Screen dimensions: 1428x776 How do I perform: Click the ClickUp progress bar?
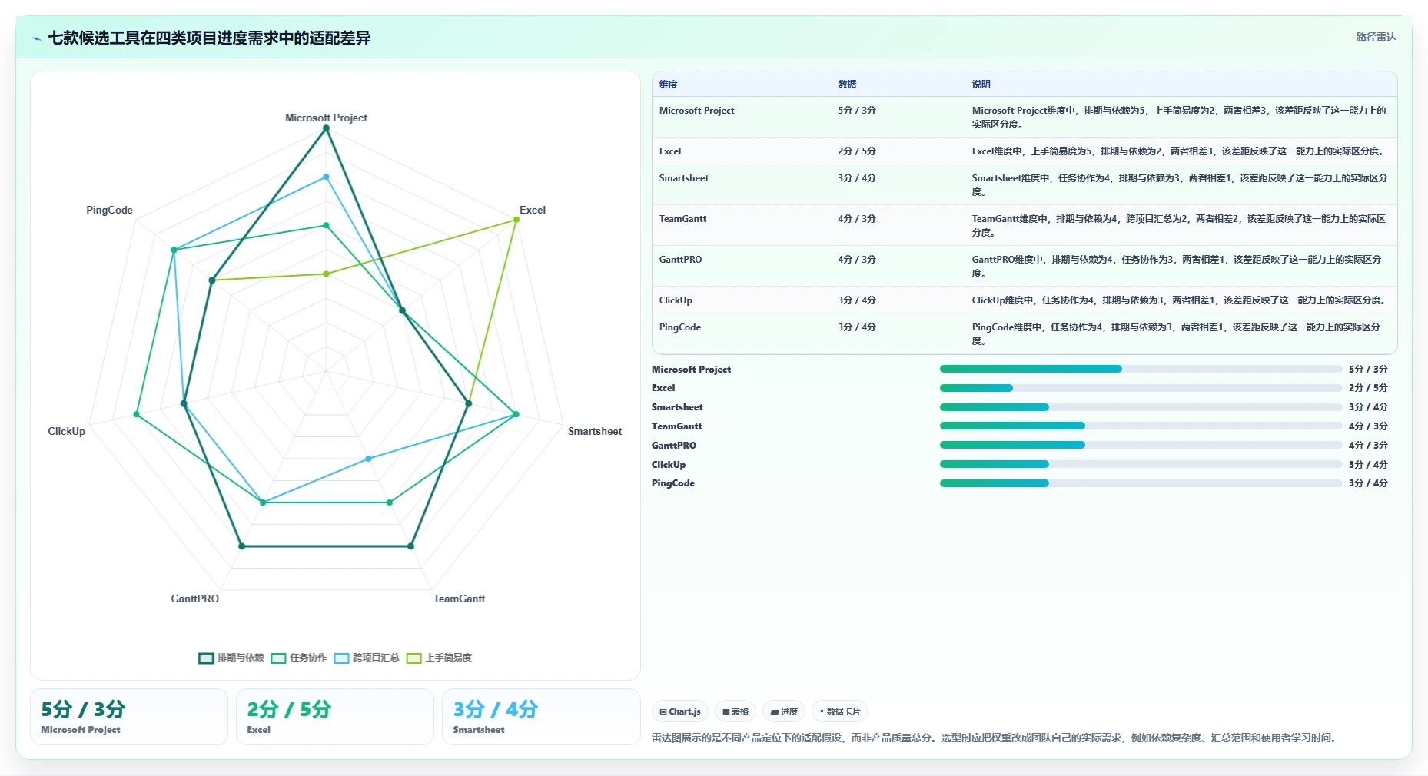point(1141,464)
